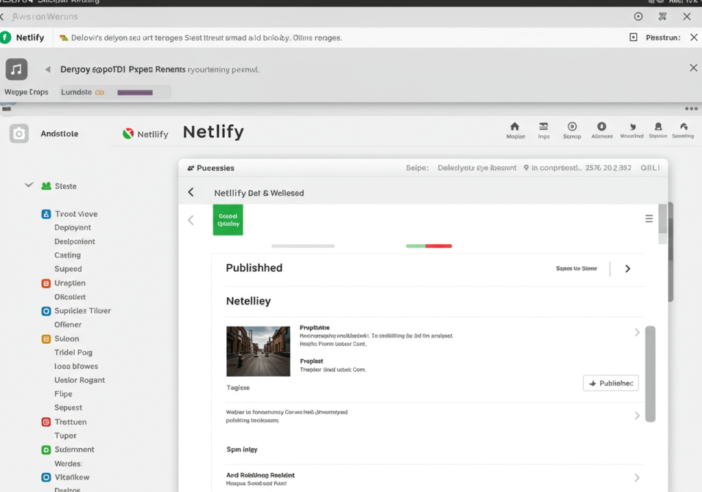Click the Sepos No Sinnr link
702x492 pixels.
point(577,268)
